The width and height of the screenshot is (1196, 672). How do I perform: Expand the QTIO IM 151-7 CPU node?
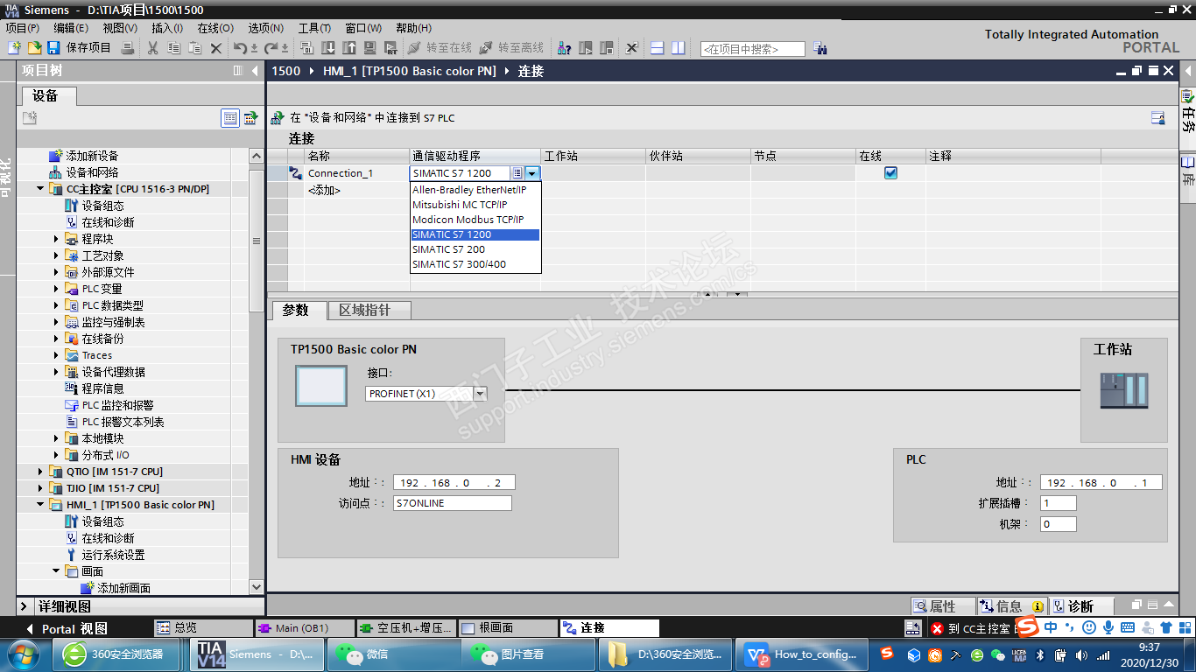click(x=40, y=472)
